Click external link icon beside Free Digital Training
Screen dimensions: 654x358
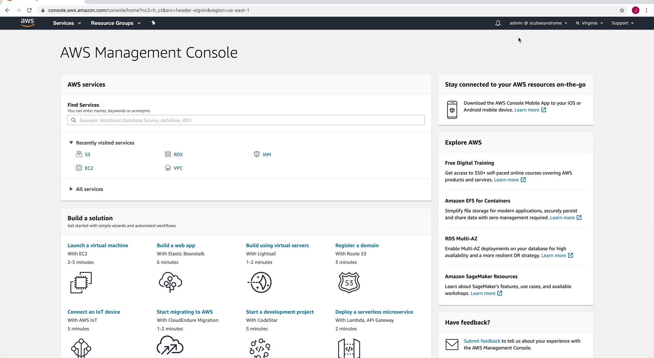[x=523, y=180]
